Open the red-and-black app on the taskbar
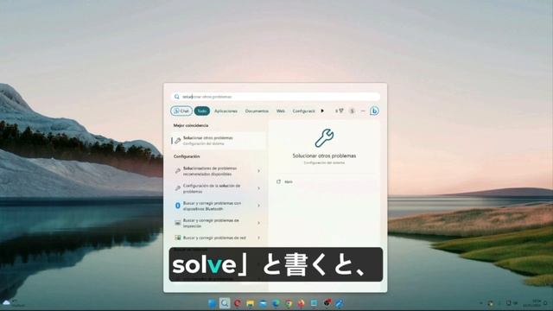 pos(327,303)
